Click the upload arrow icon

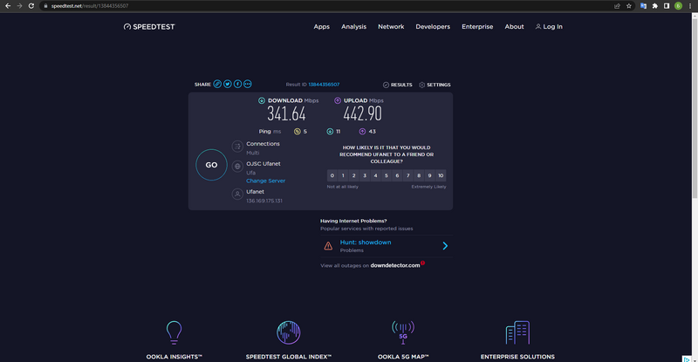338,100
